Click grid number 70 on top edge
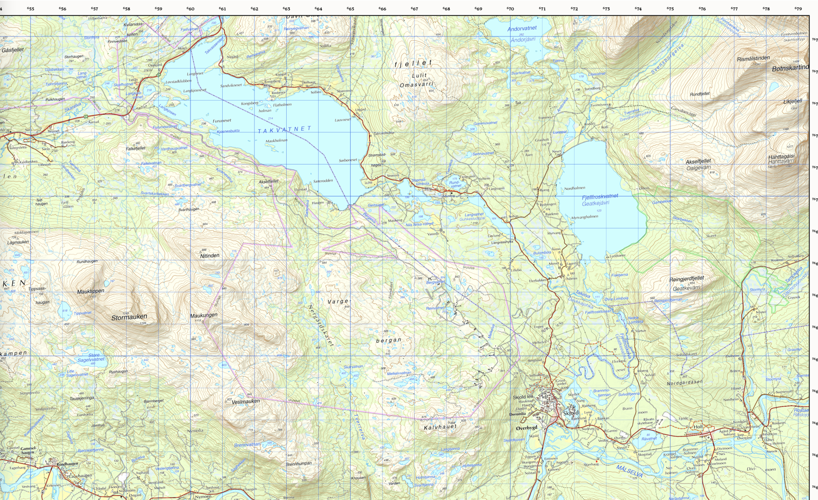818x500 pixels. [x=510, y=9]
